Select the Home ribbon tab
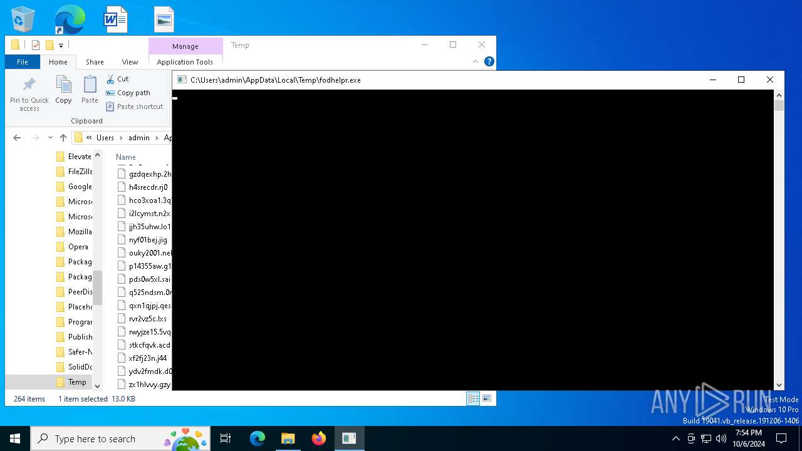 pos(58,62)
